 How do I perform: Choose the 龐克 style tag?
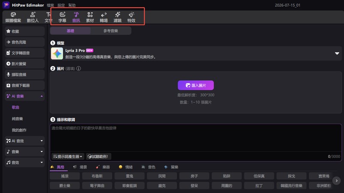(x=162, y=186)
